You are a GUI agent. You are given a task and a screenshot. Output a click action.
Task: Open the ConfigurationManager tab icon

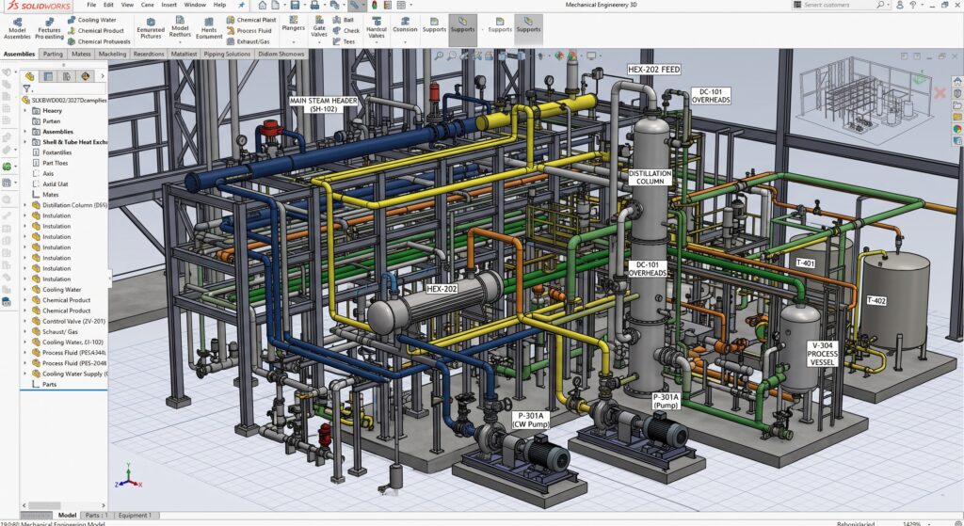click(67, 76)
